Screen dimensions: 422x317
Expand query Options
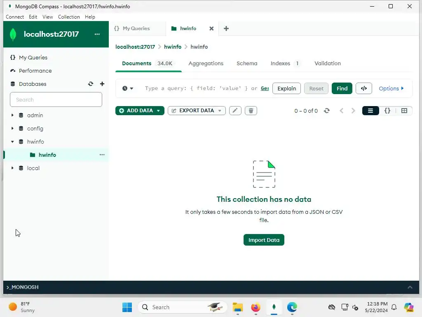click(x=391, y=88)
